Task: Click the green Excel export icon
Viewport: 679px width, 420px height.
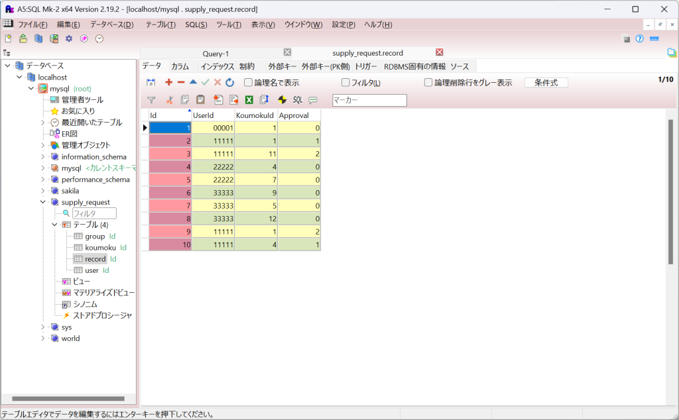Action: pos(249,100)
